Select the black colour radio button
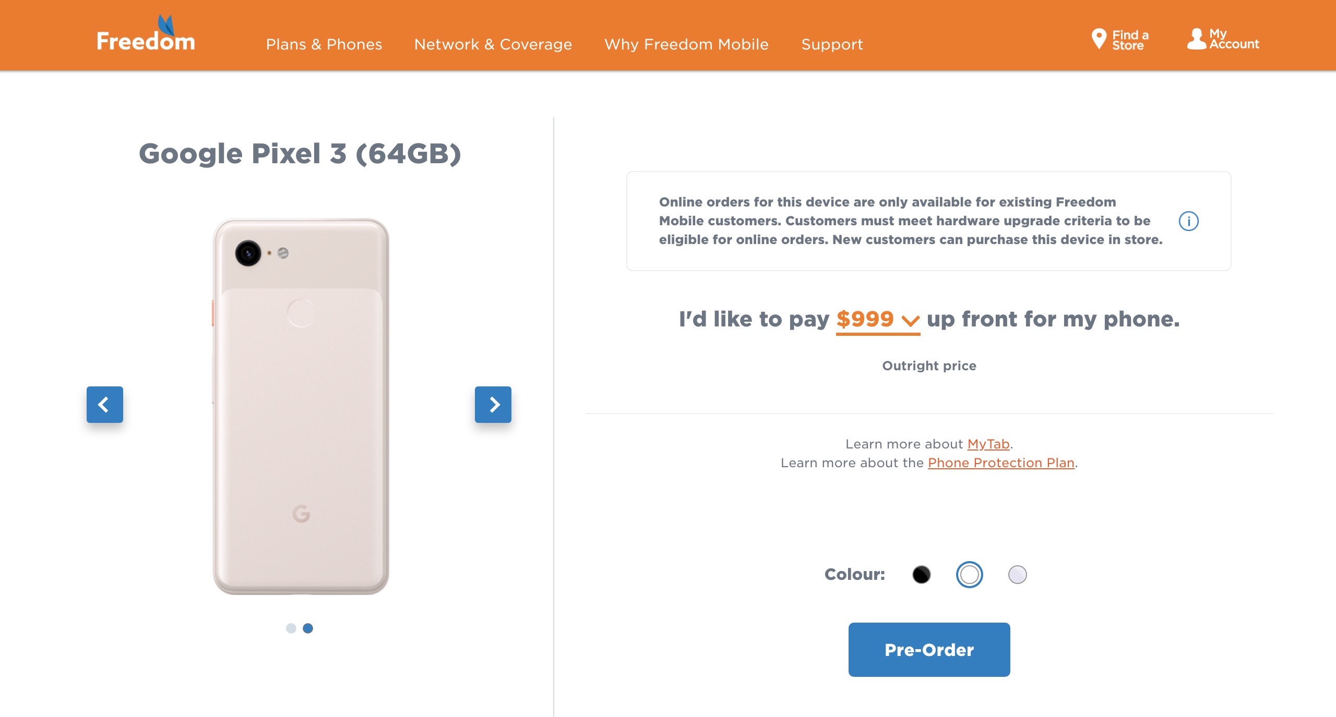Viewport: 1336px width, 717px height. coord(923,575)
